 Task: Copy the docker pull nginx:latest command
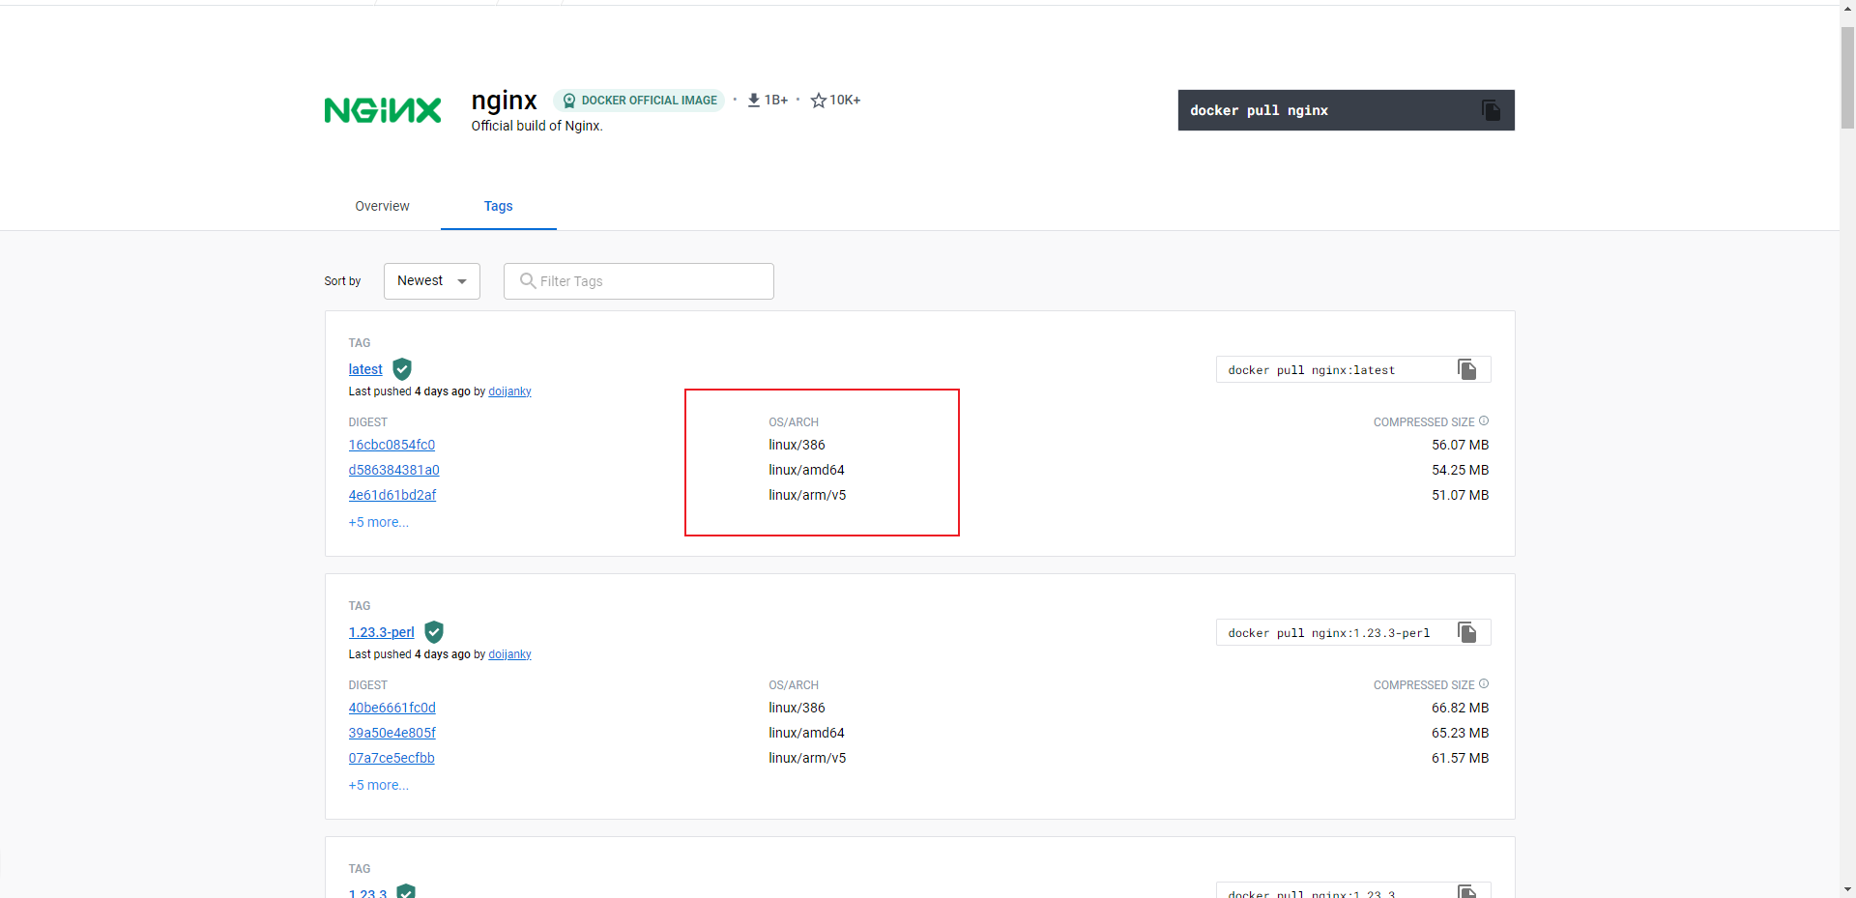point(1466,369)
